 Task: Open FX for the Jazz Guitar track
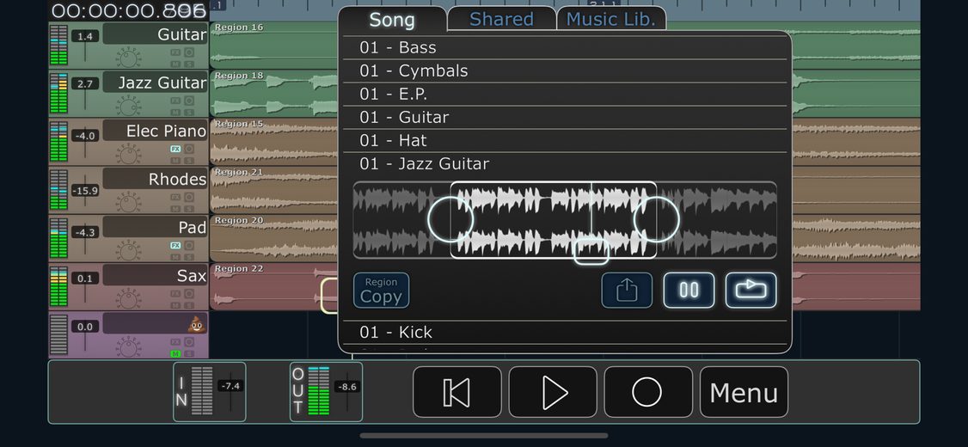[175, 101]
